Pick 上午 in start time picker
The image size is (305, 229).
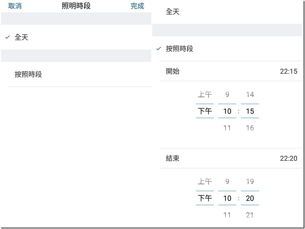point(205,95)
